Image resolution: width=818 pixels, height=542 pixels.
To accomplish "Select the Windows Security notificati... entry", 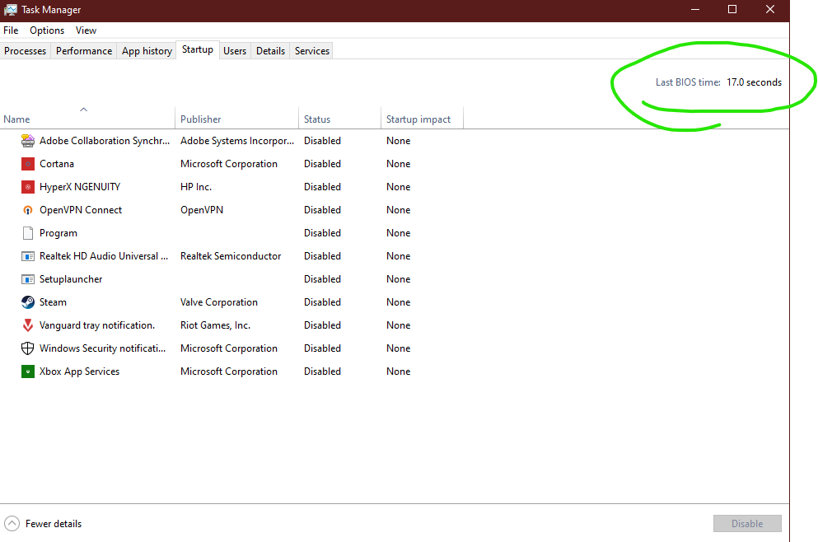I will 103,348.
